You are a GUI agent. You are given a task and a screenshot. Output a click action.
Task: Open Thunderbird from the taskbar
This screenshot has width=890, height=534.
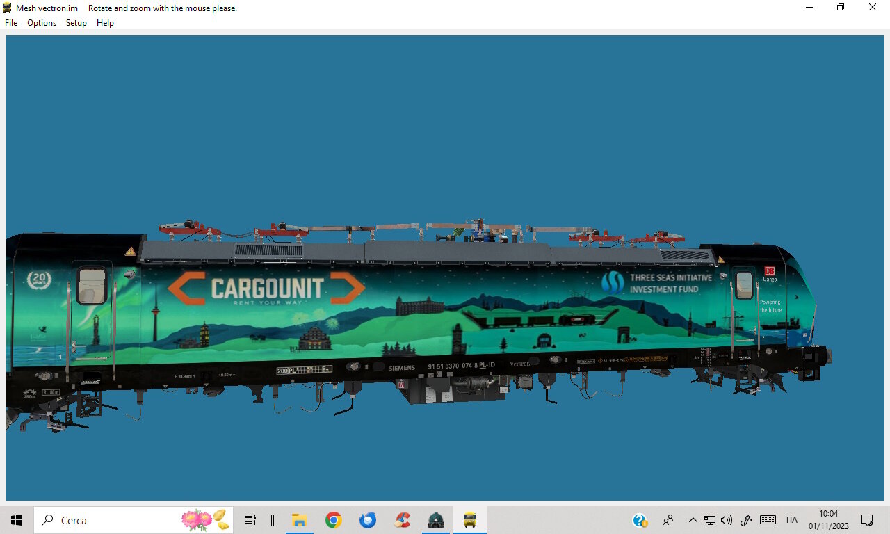click(368, 520)
